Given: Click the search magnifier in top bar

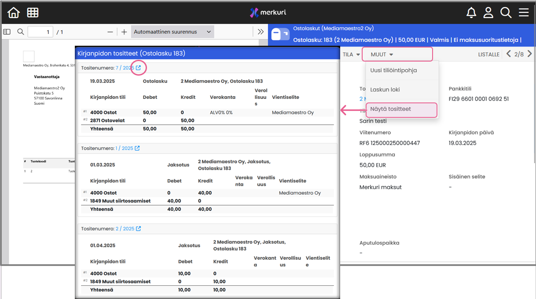Looking at the screenshot, I should (x=506, y=13).
